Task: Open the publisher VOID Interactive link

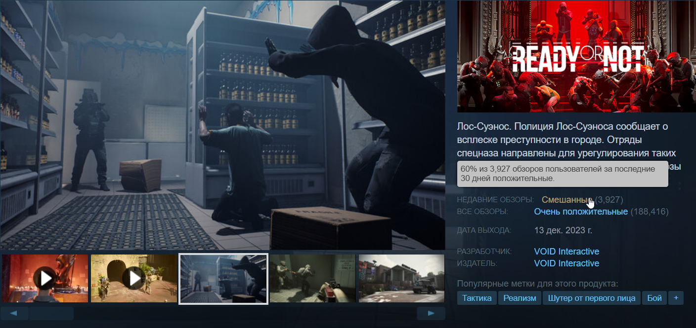Action: point(566,263)
